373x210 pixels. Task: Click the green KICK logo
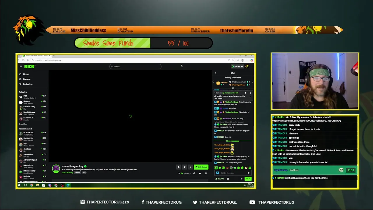pyautogui.click(x=30, y=66)
